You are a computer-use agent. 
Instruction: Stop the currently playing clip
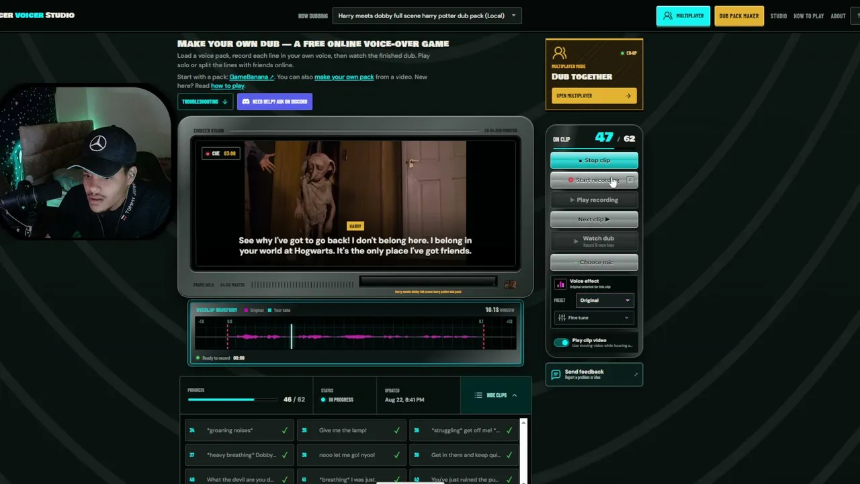point(594,160)
